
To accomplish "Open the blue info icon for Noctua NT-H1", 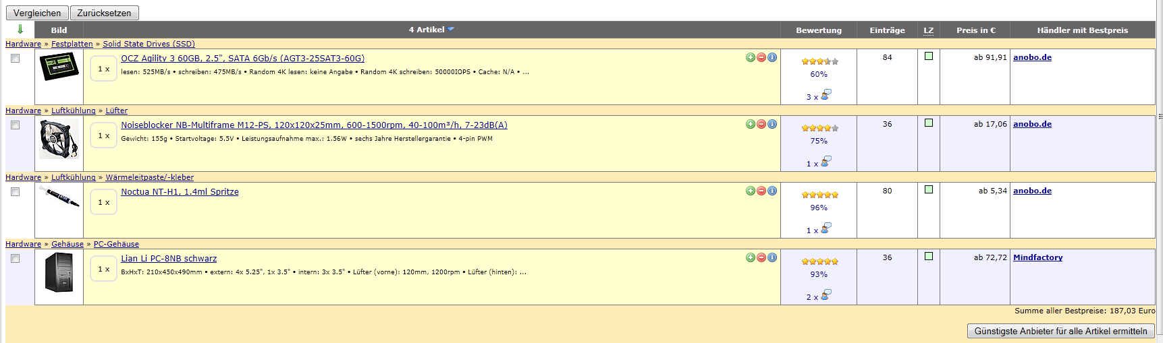I will point(772,191).
